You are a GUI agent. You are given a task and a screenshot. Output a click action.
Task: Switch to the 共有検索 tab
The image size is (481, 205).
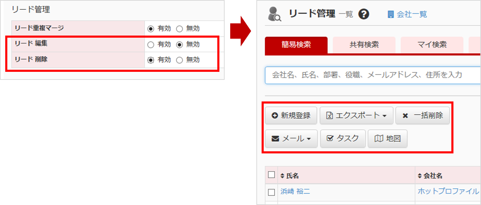point(364,45)
